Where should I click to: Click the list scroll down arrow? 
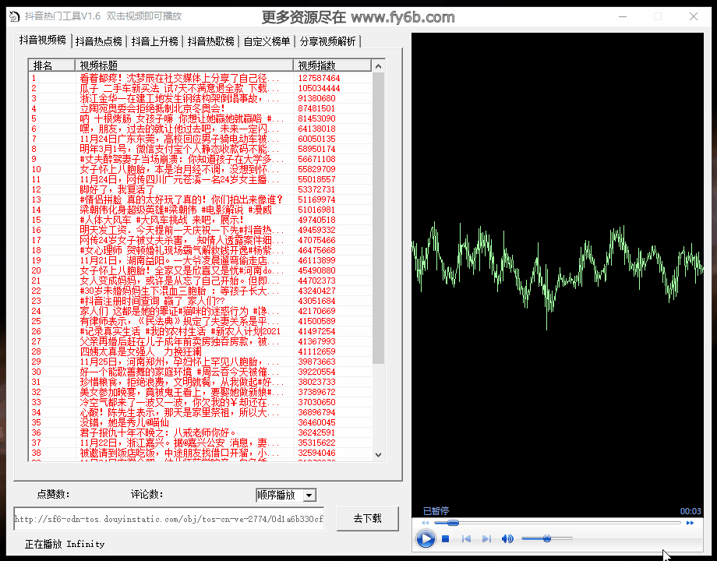coord(378,455)
